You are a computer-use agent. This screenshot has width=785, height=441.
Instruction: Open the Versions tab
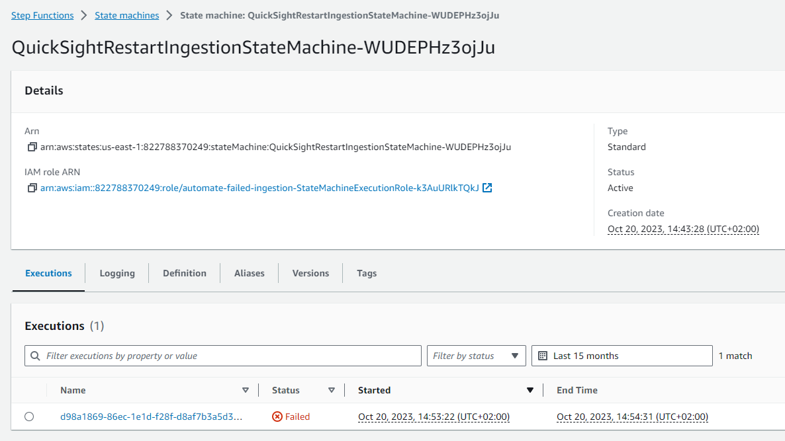pyautogui.click(x=310, y=273)
